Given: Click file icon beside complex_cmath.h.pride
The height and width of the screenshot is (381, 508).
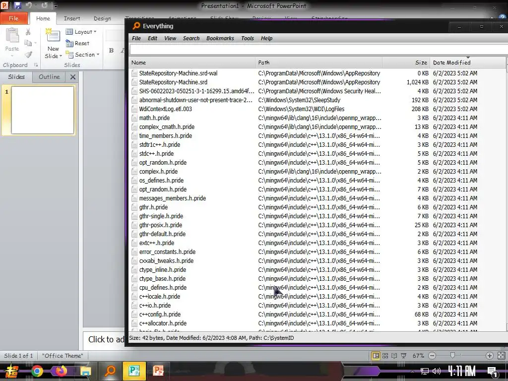Looking at the screenshot, I should tap(134, 127).
